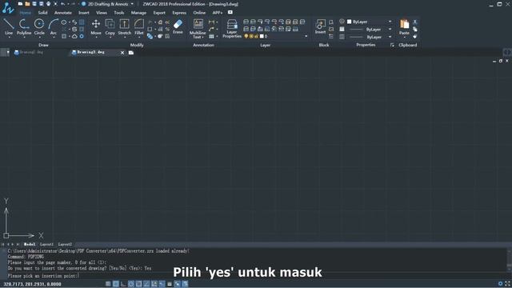
Task: Select the Circle tool
Action: point(39,26)
